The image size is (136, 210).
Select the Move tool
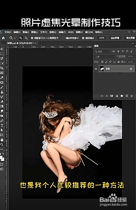point(2,49)
